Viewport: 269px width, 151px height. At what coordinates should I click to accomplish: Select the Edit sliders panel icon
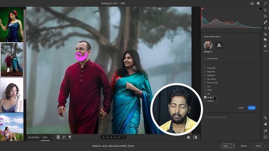(265, 10)
